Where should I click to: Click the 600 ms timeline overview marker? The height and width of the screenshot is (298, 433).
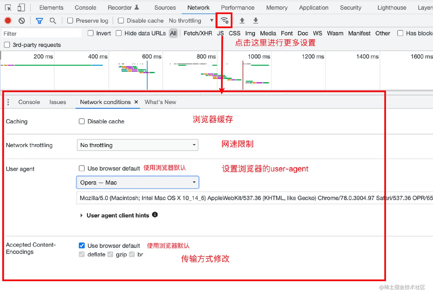152,57
